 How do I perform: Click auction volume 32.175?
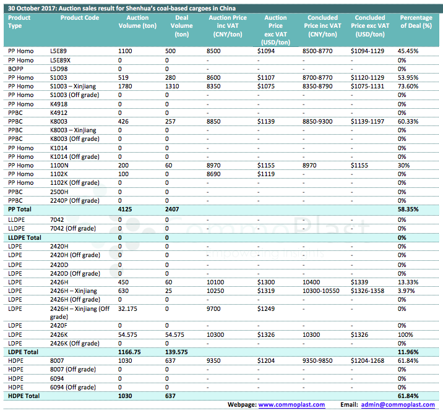pos(127,308)
